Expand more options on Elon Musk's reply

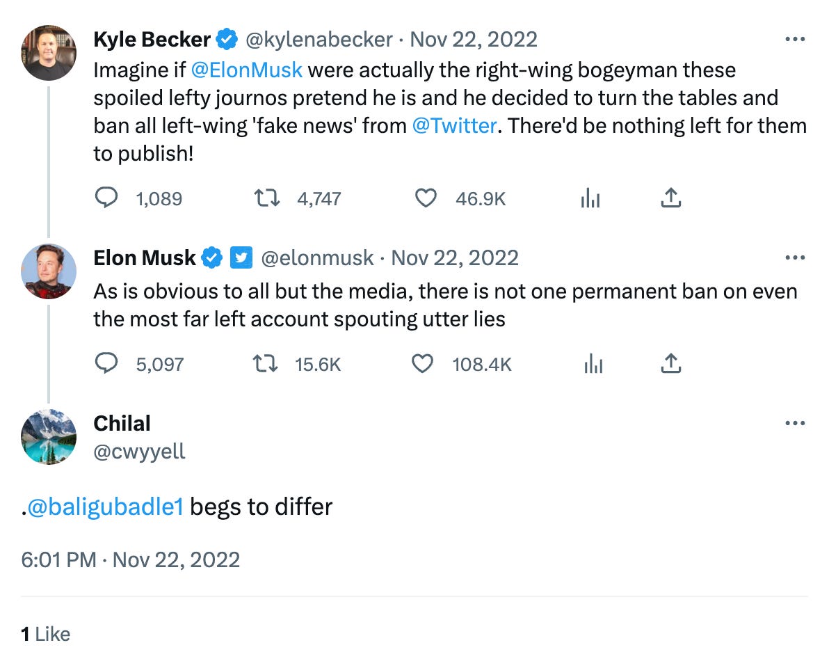[794, 257]
